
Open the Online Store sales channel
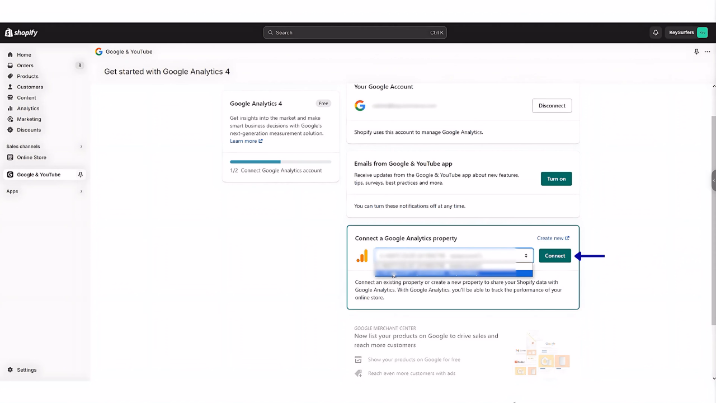[31, 157]
